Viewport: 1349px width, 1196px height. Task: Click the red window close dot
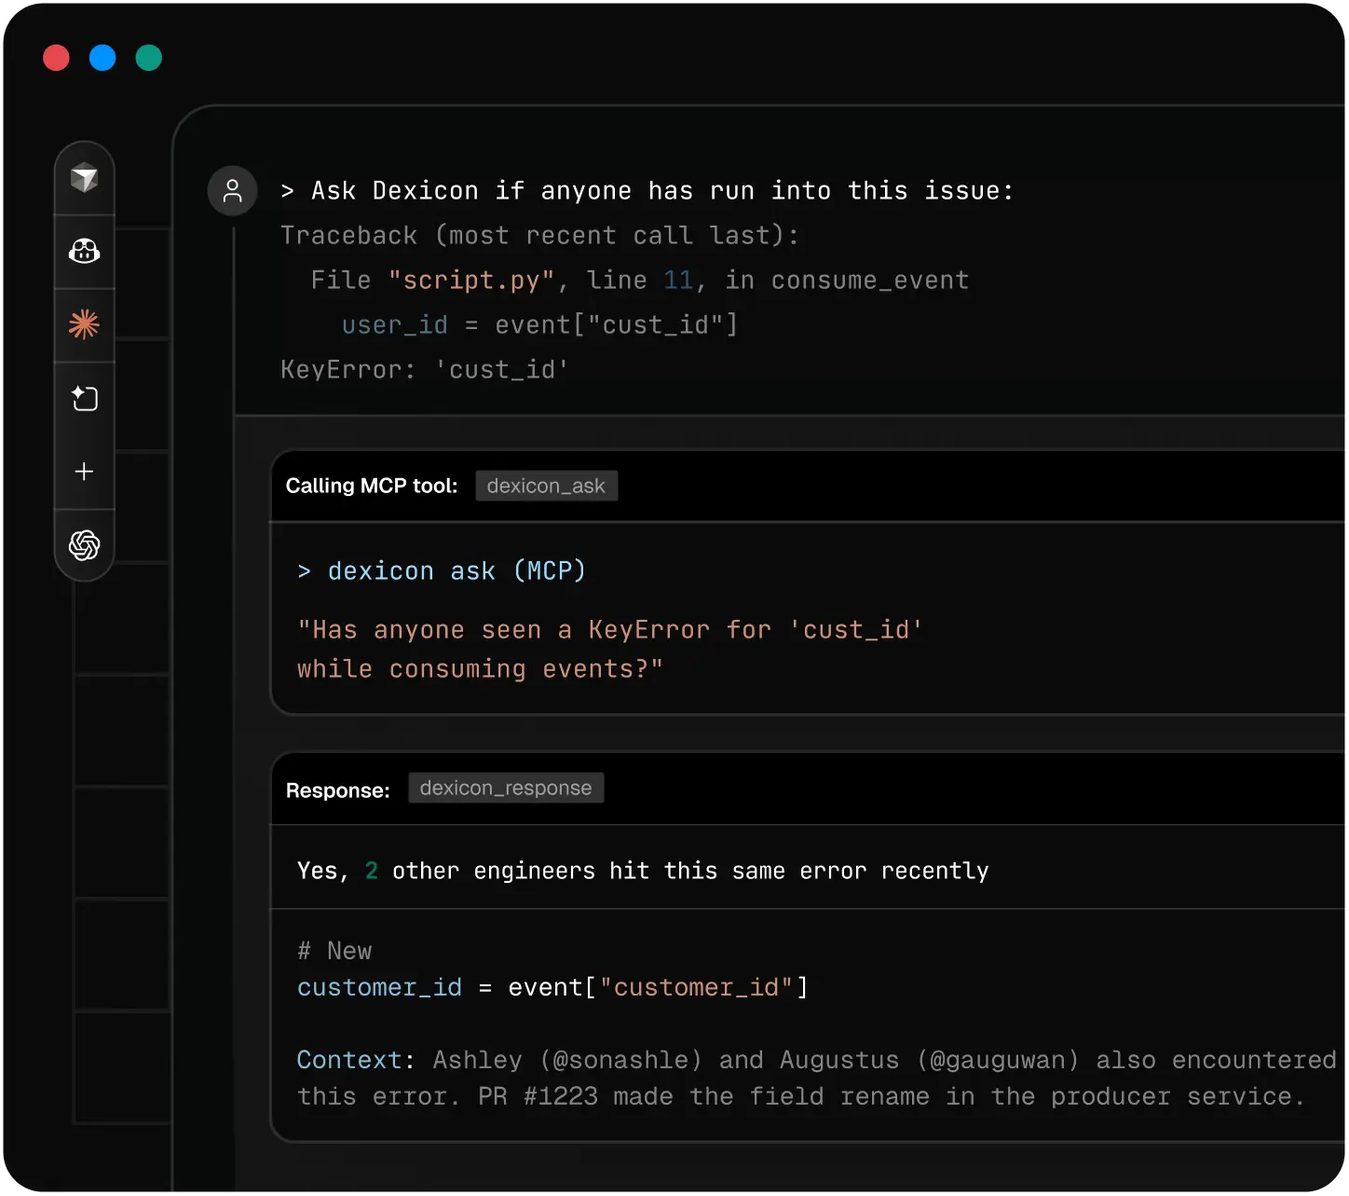(57, 58)
